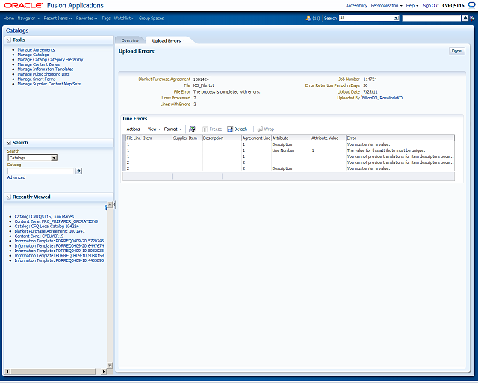Open the Favorites dropdown
This screenshot has height=383, width=478.
(x=87, y=18)
